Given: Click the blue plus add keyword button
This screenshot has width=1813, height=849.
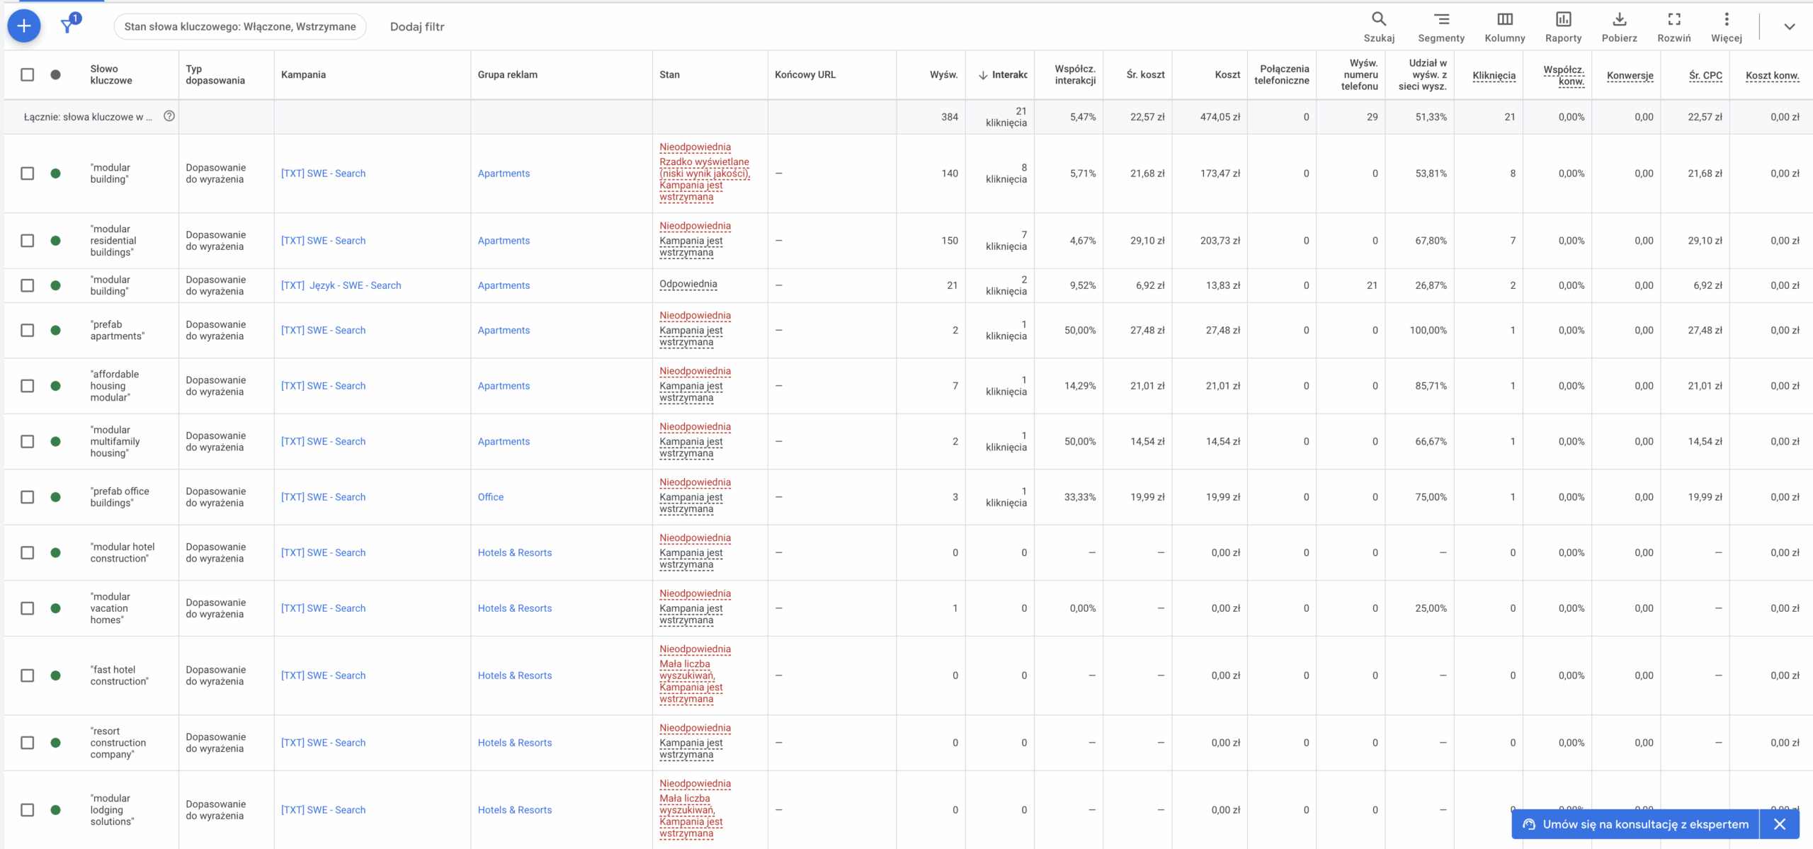Looking at the screenshot, I should (23, 26).
